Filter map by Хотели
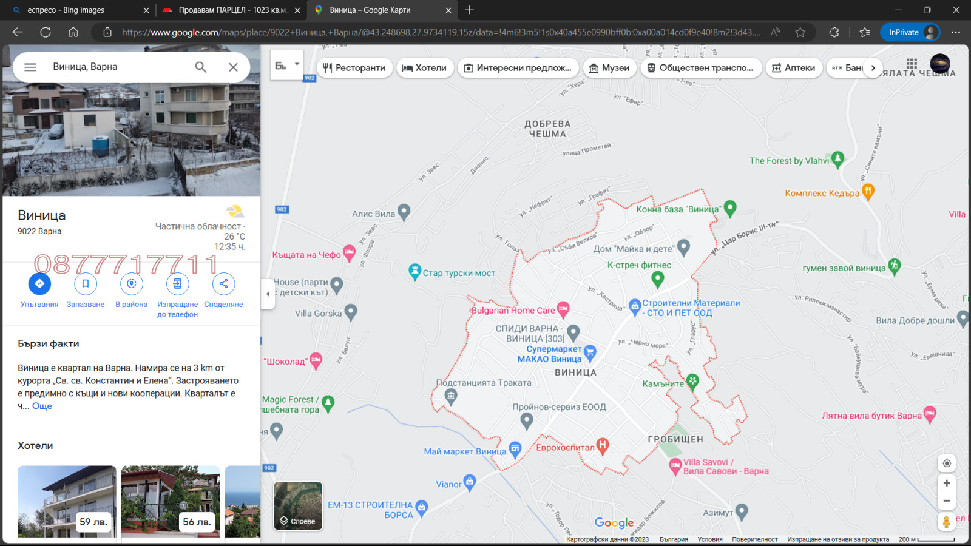Image resolution: width=971 pixels, height=546 pixels. (x=425, y=68)
